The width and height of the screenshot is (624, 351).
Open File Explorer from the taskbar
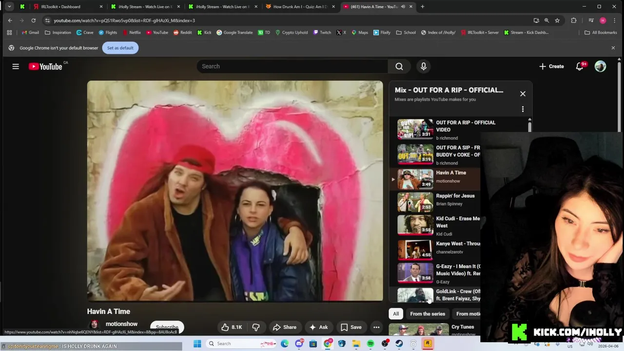coord(356,344)
